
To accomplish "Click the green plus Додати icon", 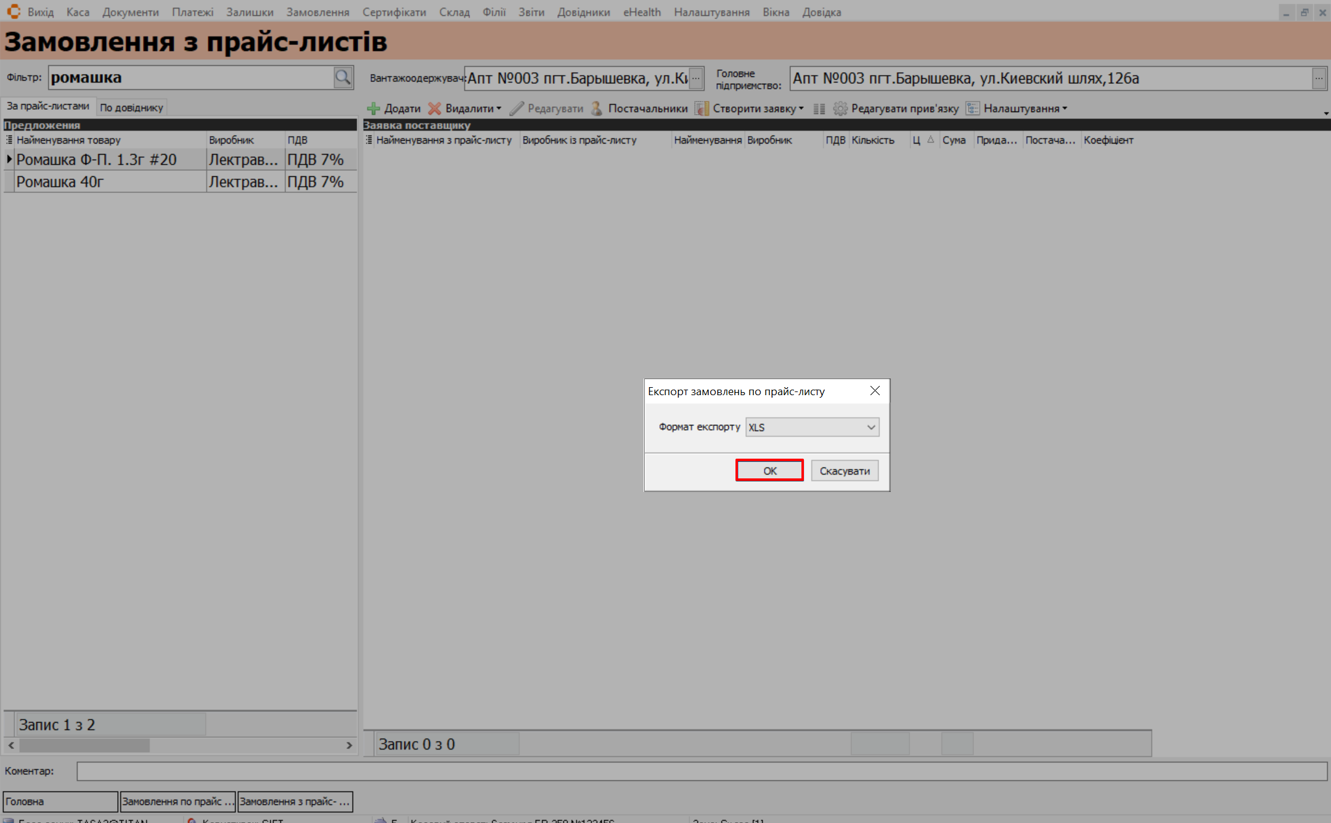I will click(x=373, y=109).
